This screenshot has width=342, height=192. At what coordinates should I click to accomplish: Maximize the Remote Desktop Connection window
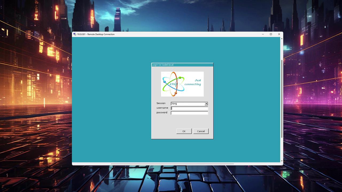pyautogui.click(x=271, y=34)
